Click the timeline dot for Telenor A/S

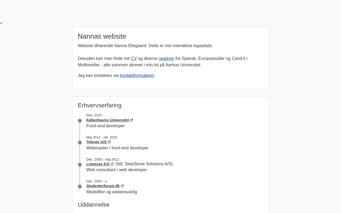click(80, 143)
